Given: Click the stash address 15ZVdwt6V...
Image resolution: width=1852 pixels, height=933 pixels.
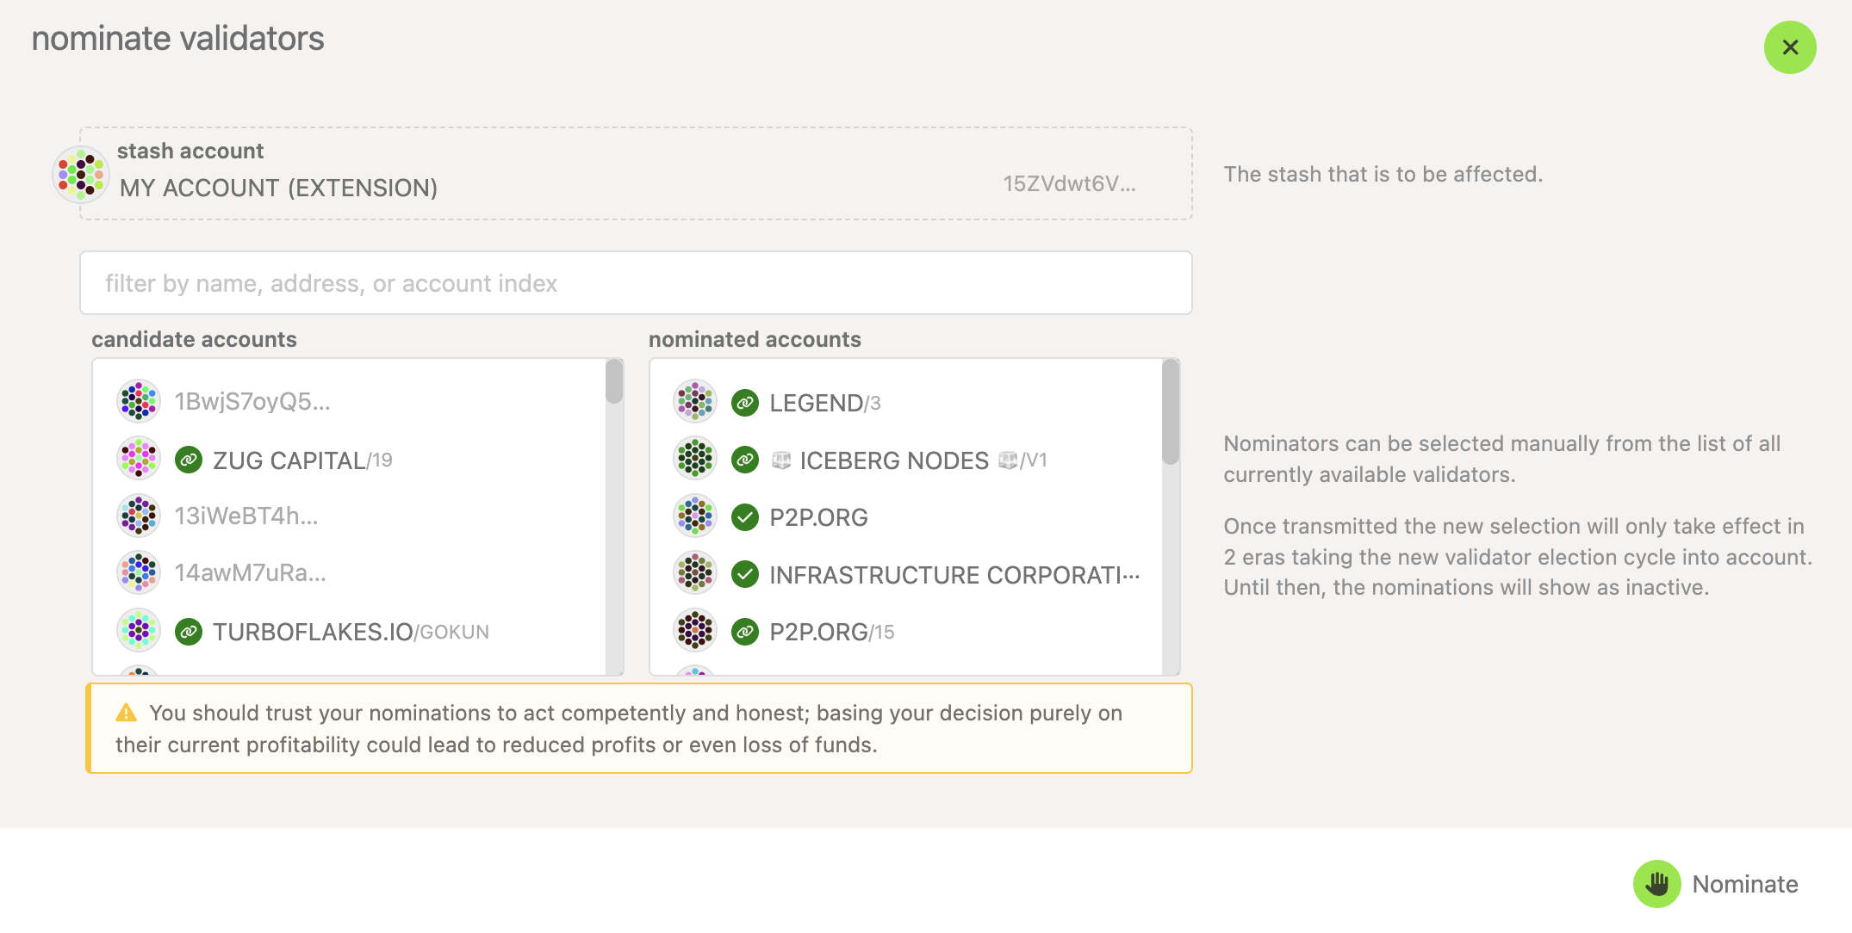Looking at the screenshot, I should (x=1069, y=184).
